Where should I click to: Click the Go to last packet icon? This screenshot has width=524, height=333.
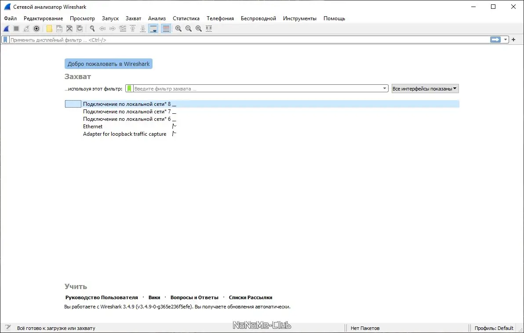pyautogui.click(x=143, y=29)
